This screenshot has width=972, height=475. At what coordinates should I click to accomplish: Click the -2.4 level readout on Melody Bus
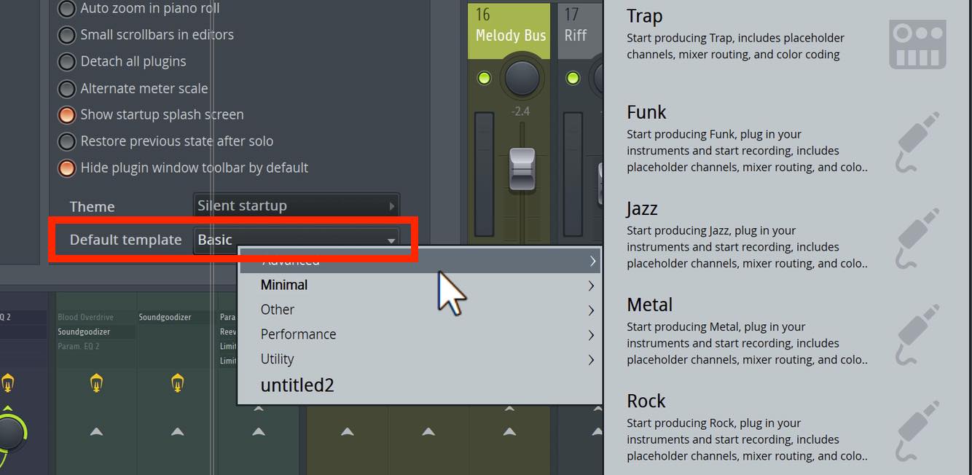pos(520,111)
